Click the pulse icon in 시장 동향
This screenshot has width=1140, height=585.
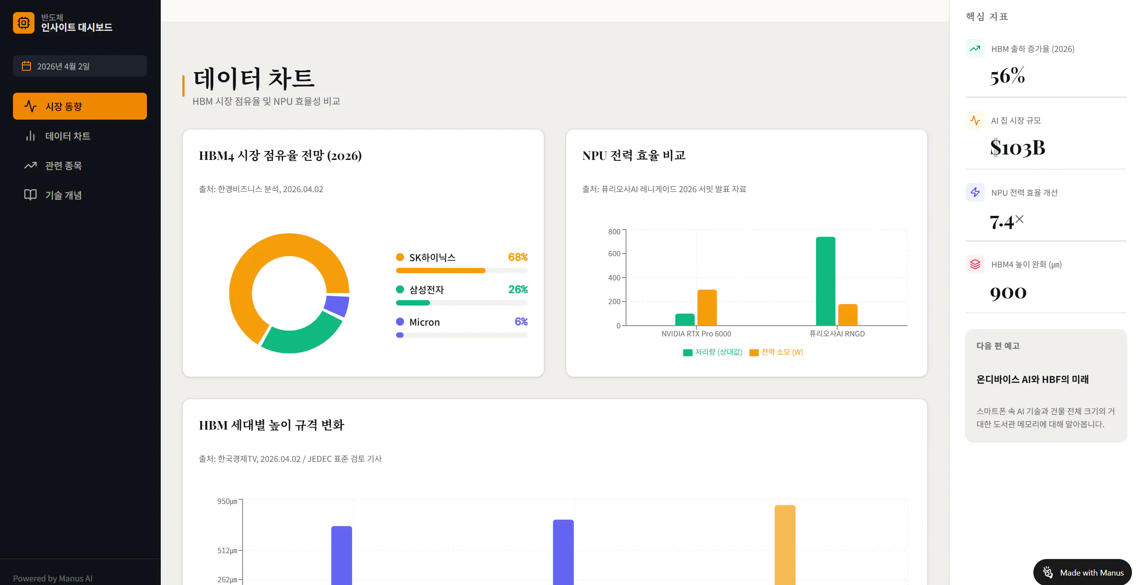(30, 106)
